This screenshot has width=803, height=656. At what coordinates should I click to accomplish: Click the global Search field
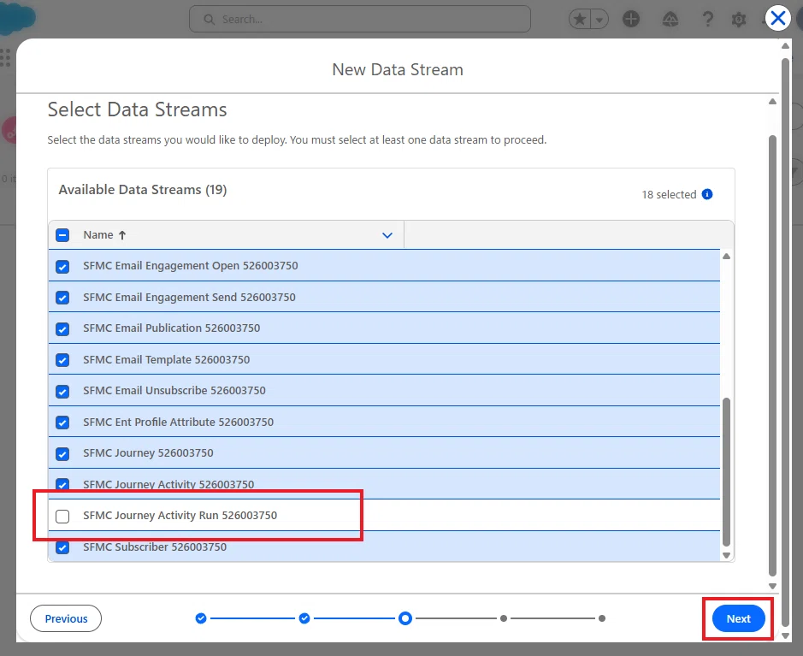click(x=360, y=19)
